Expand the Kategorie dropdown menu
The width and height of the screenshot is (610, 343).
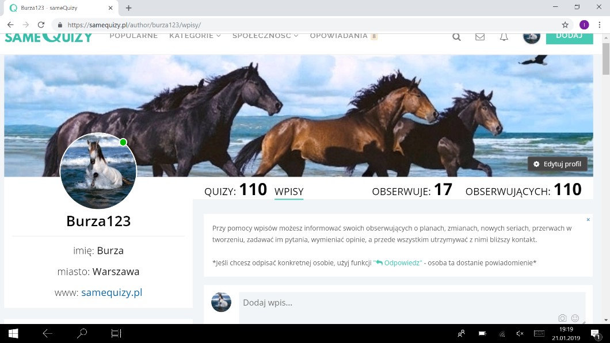click(195, 36)
